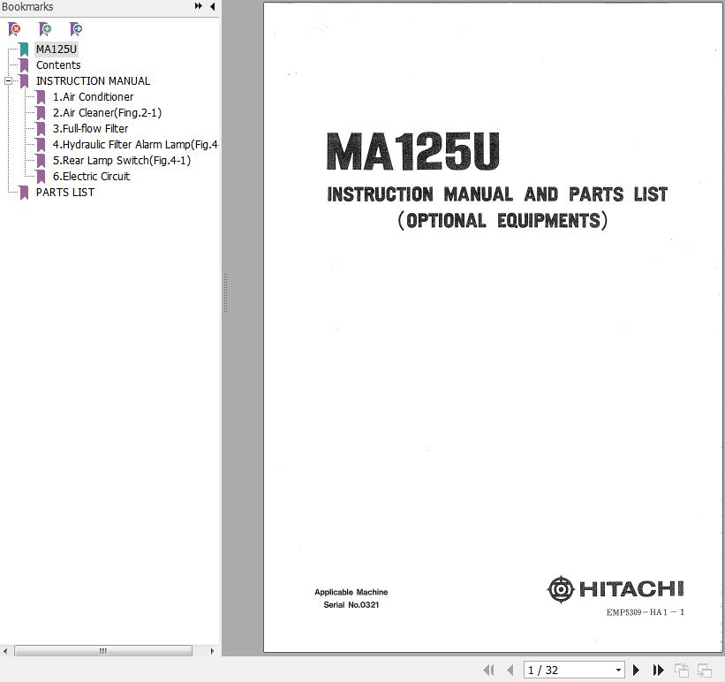Image resolution: width=725 pixels, height=682 pixels.
Task: Click bookmark icon beside 3.Full-flow Filter
Action: [x=41, y=129]
